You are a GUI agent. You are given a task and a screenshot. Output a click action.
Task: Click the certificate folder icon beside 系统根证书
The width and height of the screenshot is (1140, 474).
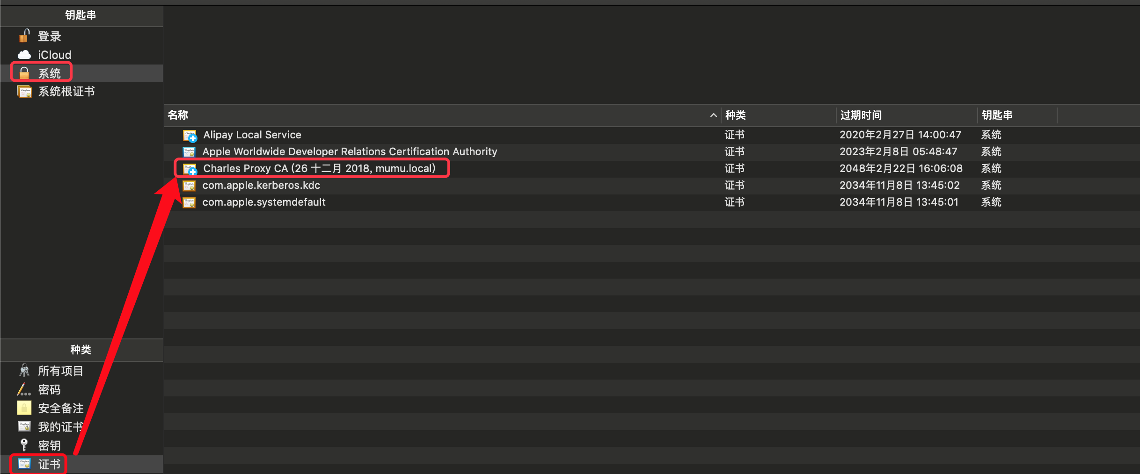(x=24, y=91)
